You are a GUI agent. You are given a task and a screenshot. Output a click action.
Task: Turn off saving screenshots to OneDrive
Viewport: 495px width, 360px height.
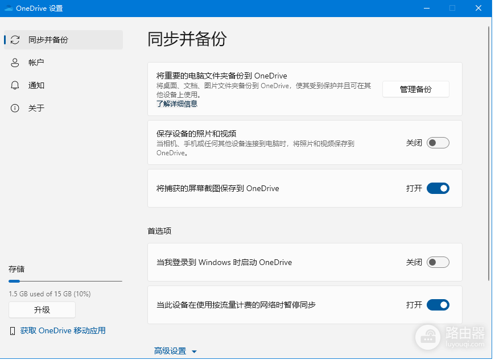click(438, 188)
